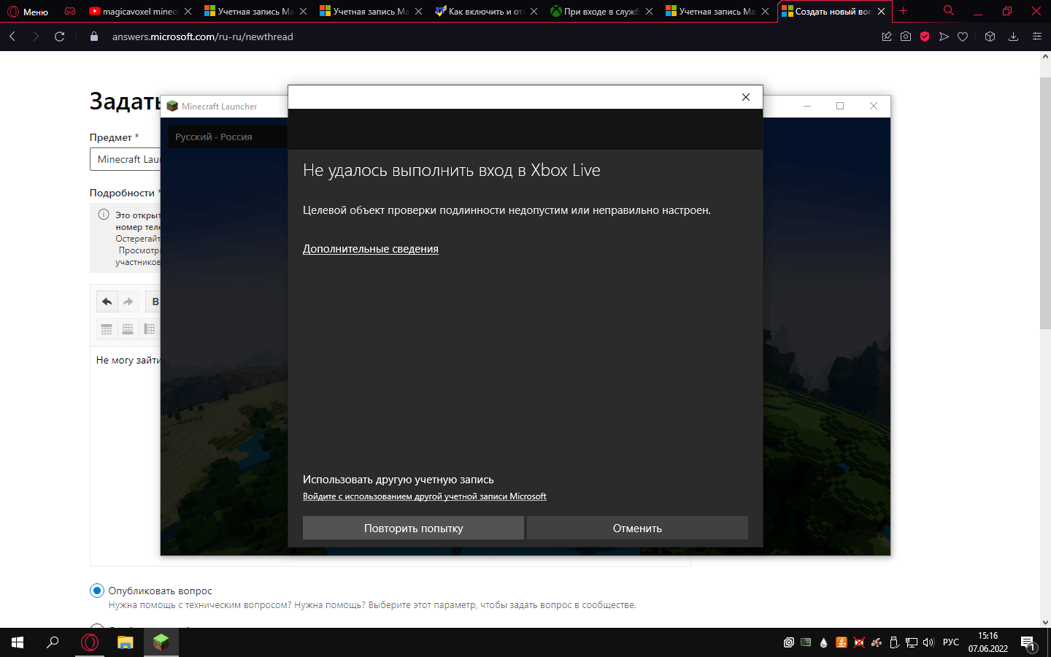Click the Не удалось выполнить вход heading
Screen dimensions: 1051x657
(x=452, y=170)
